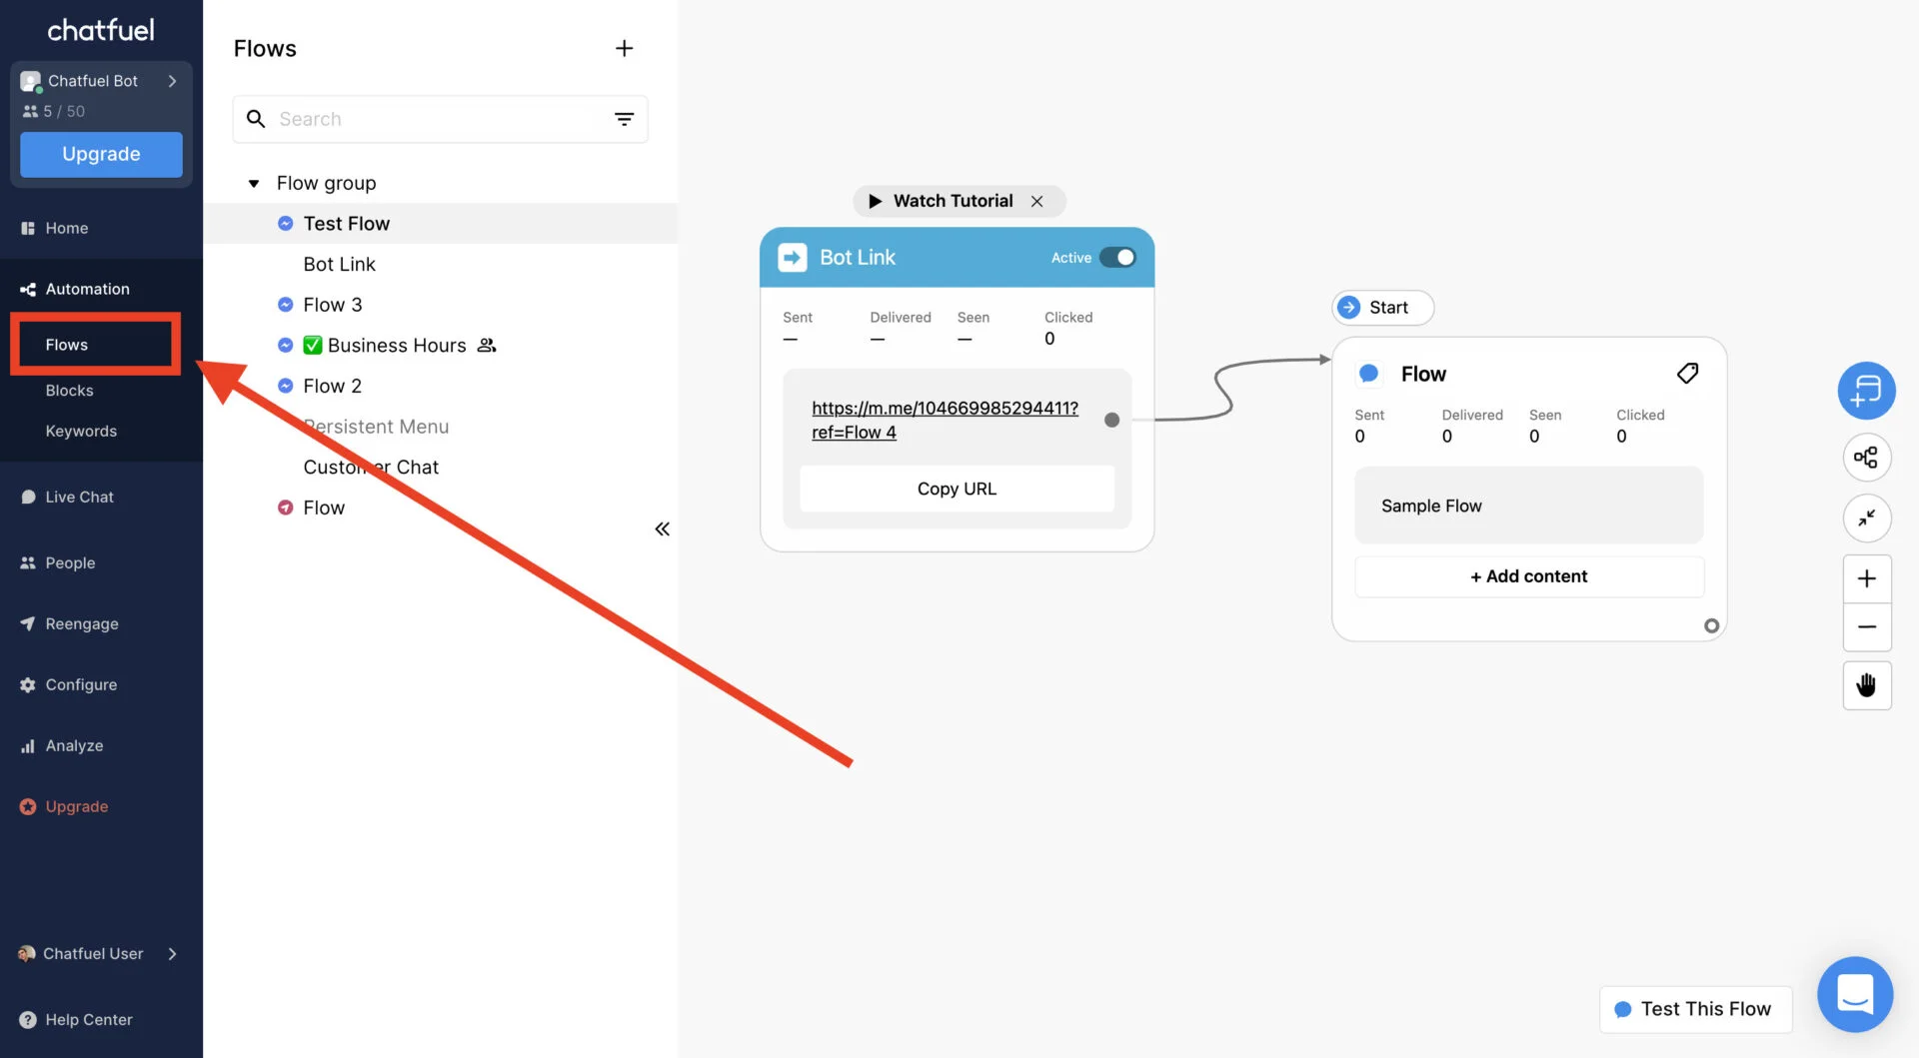Image resolution: width=1919 pixels, height=1058 pixels.
Task: Click blue Upgrade button
Action: pos(101,154)
